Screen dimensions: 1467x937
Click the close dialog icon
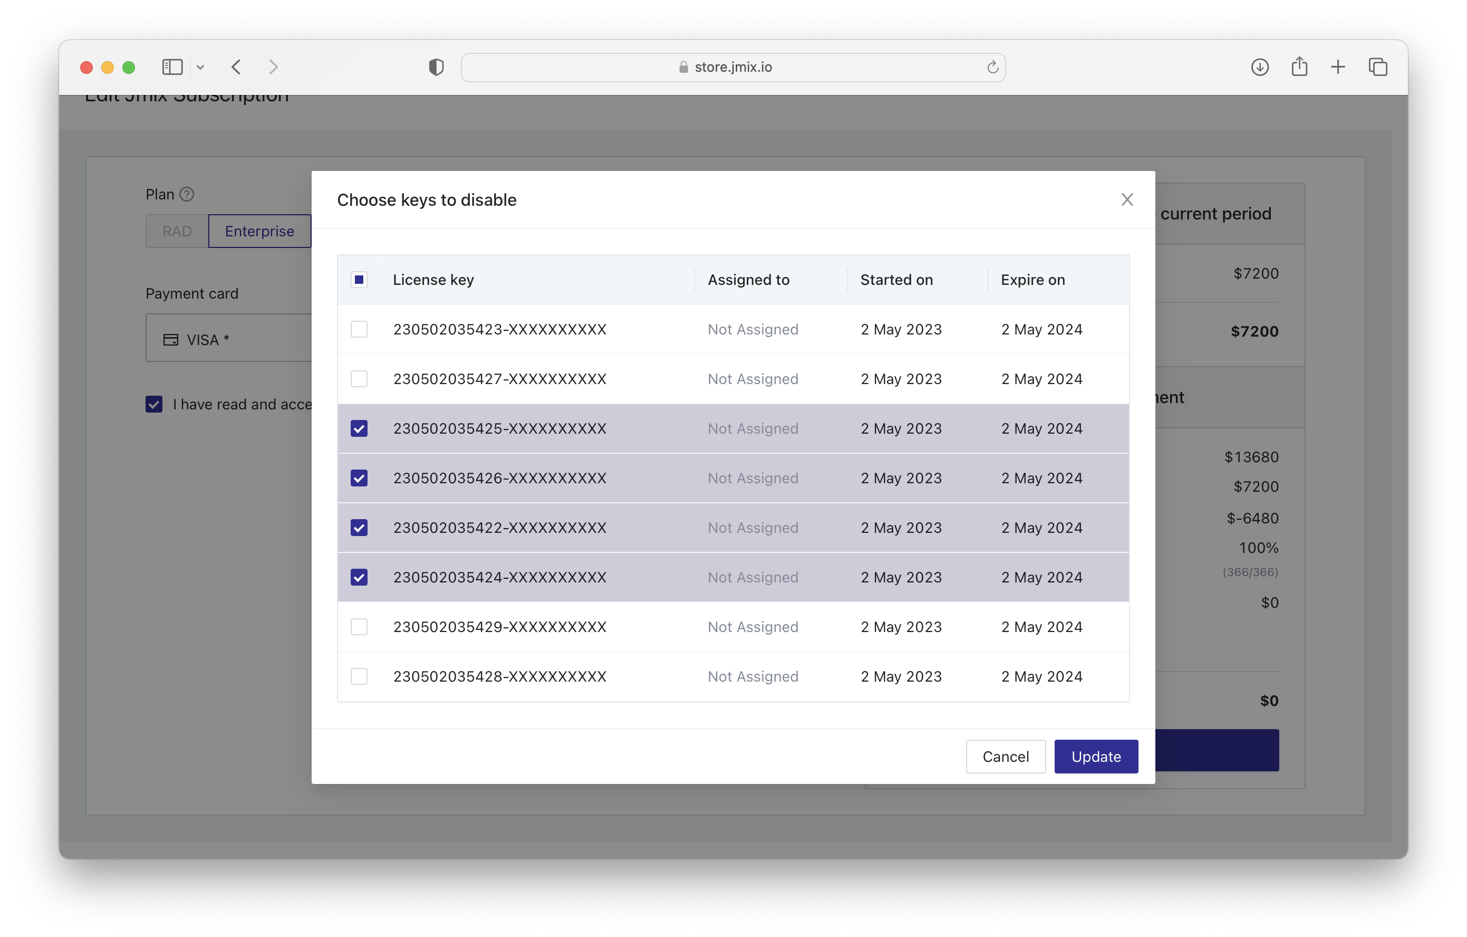pyautogui.click(x=1127, y=199)
